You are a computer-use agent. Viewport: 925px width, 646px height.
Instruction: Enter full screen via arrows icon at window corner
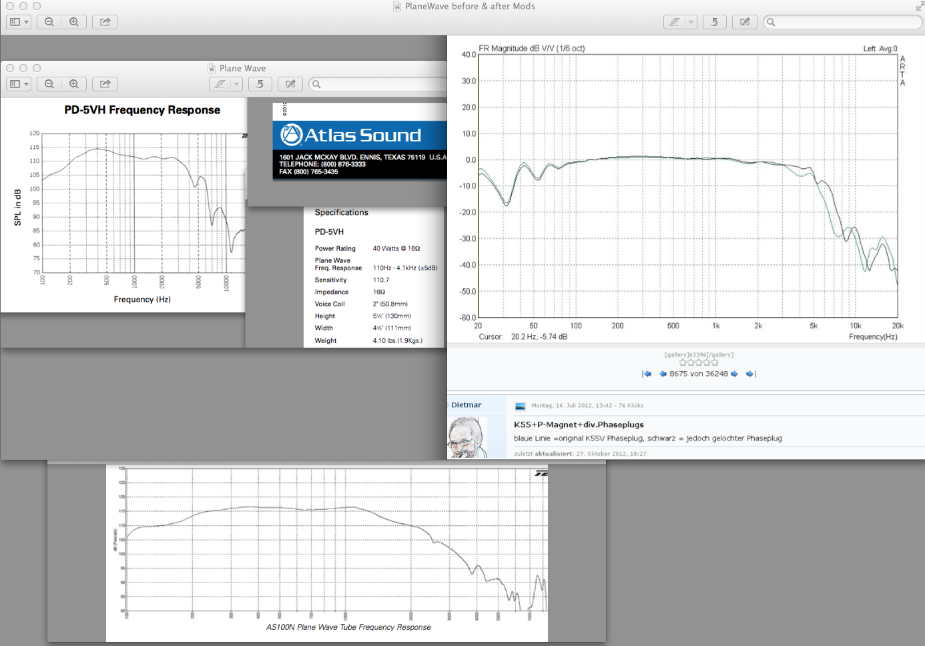click(x=919, y=7)
